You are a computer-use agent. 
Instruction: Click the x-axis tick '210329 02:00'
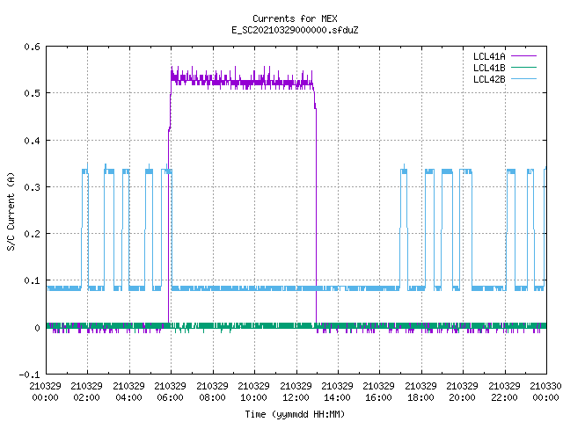pos(86,392)
